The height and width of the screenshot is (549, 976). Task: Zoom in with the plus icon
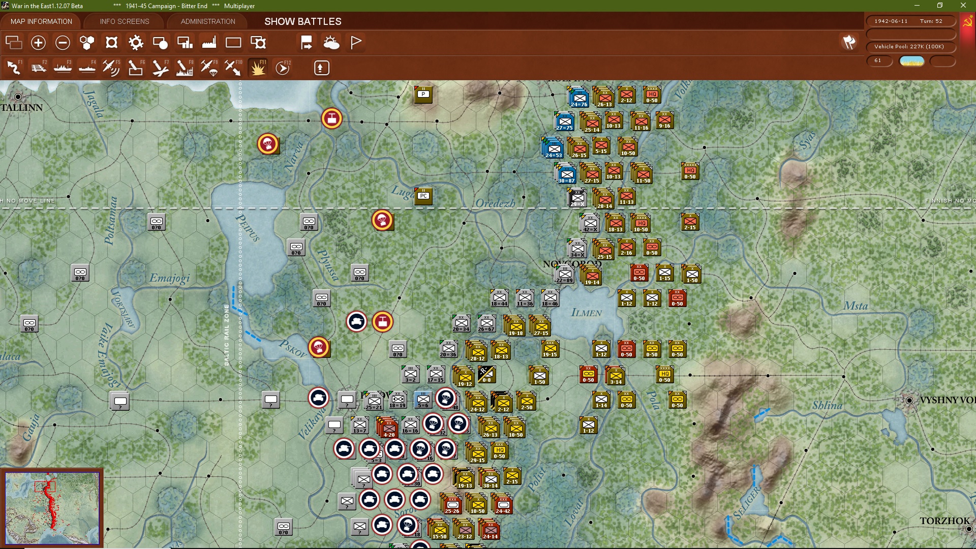pos(38,43)
